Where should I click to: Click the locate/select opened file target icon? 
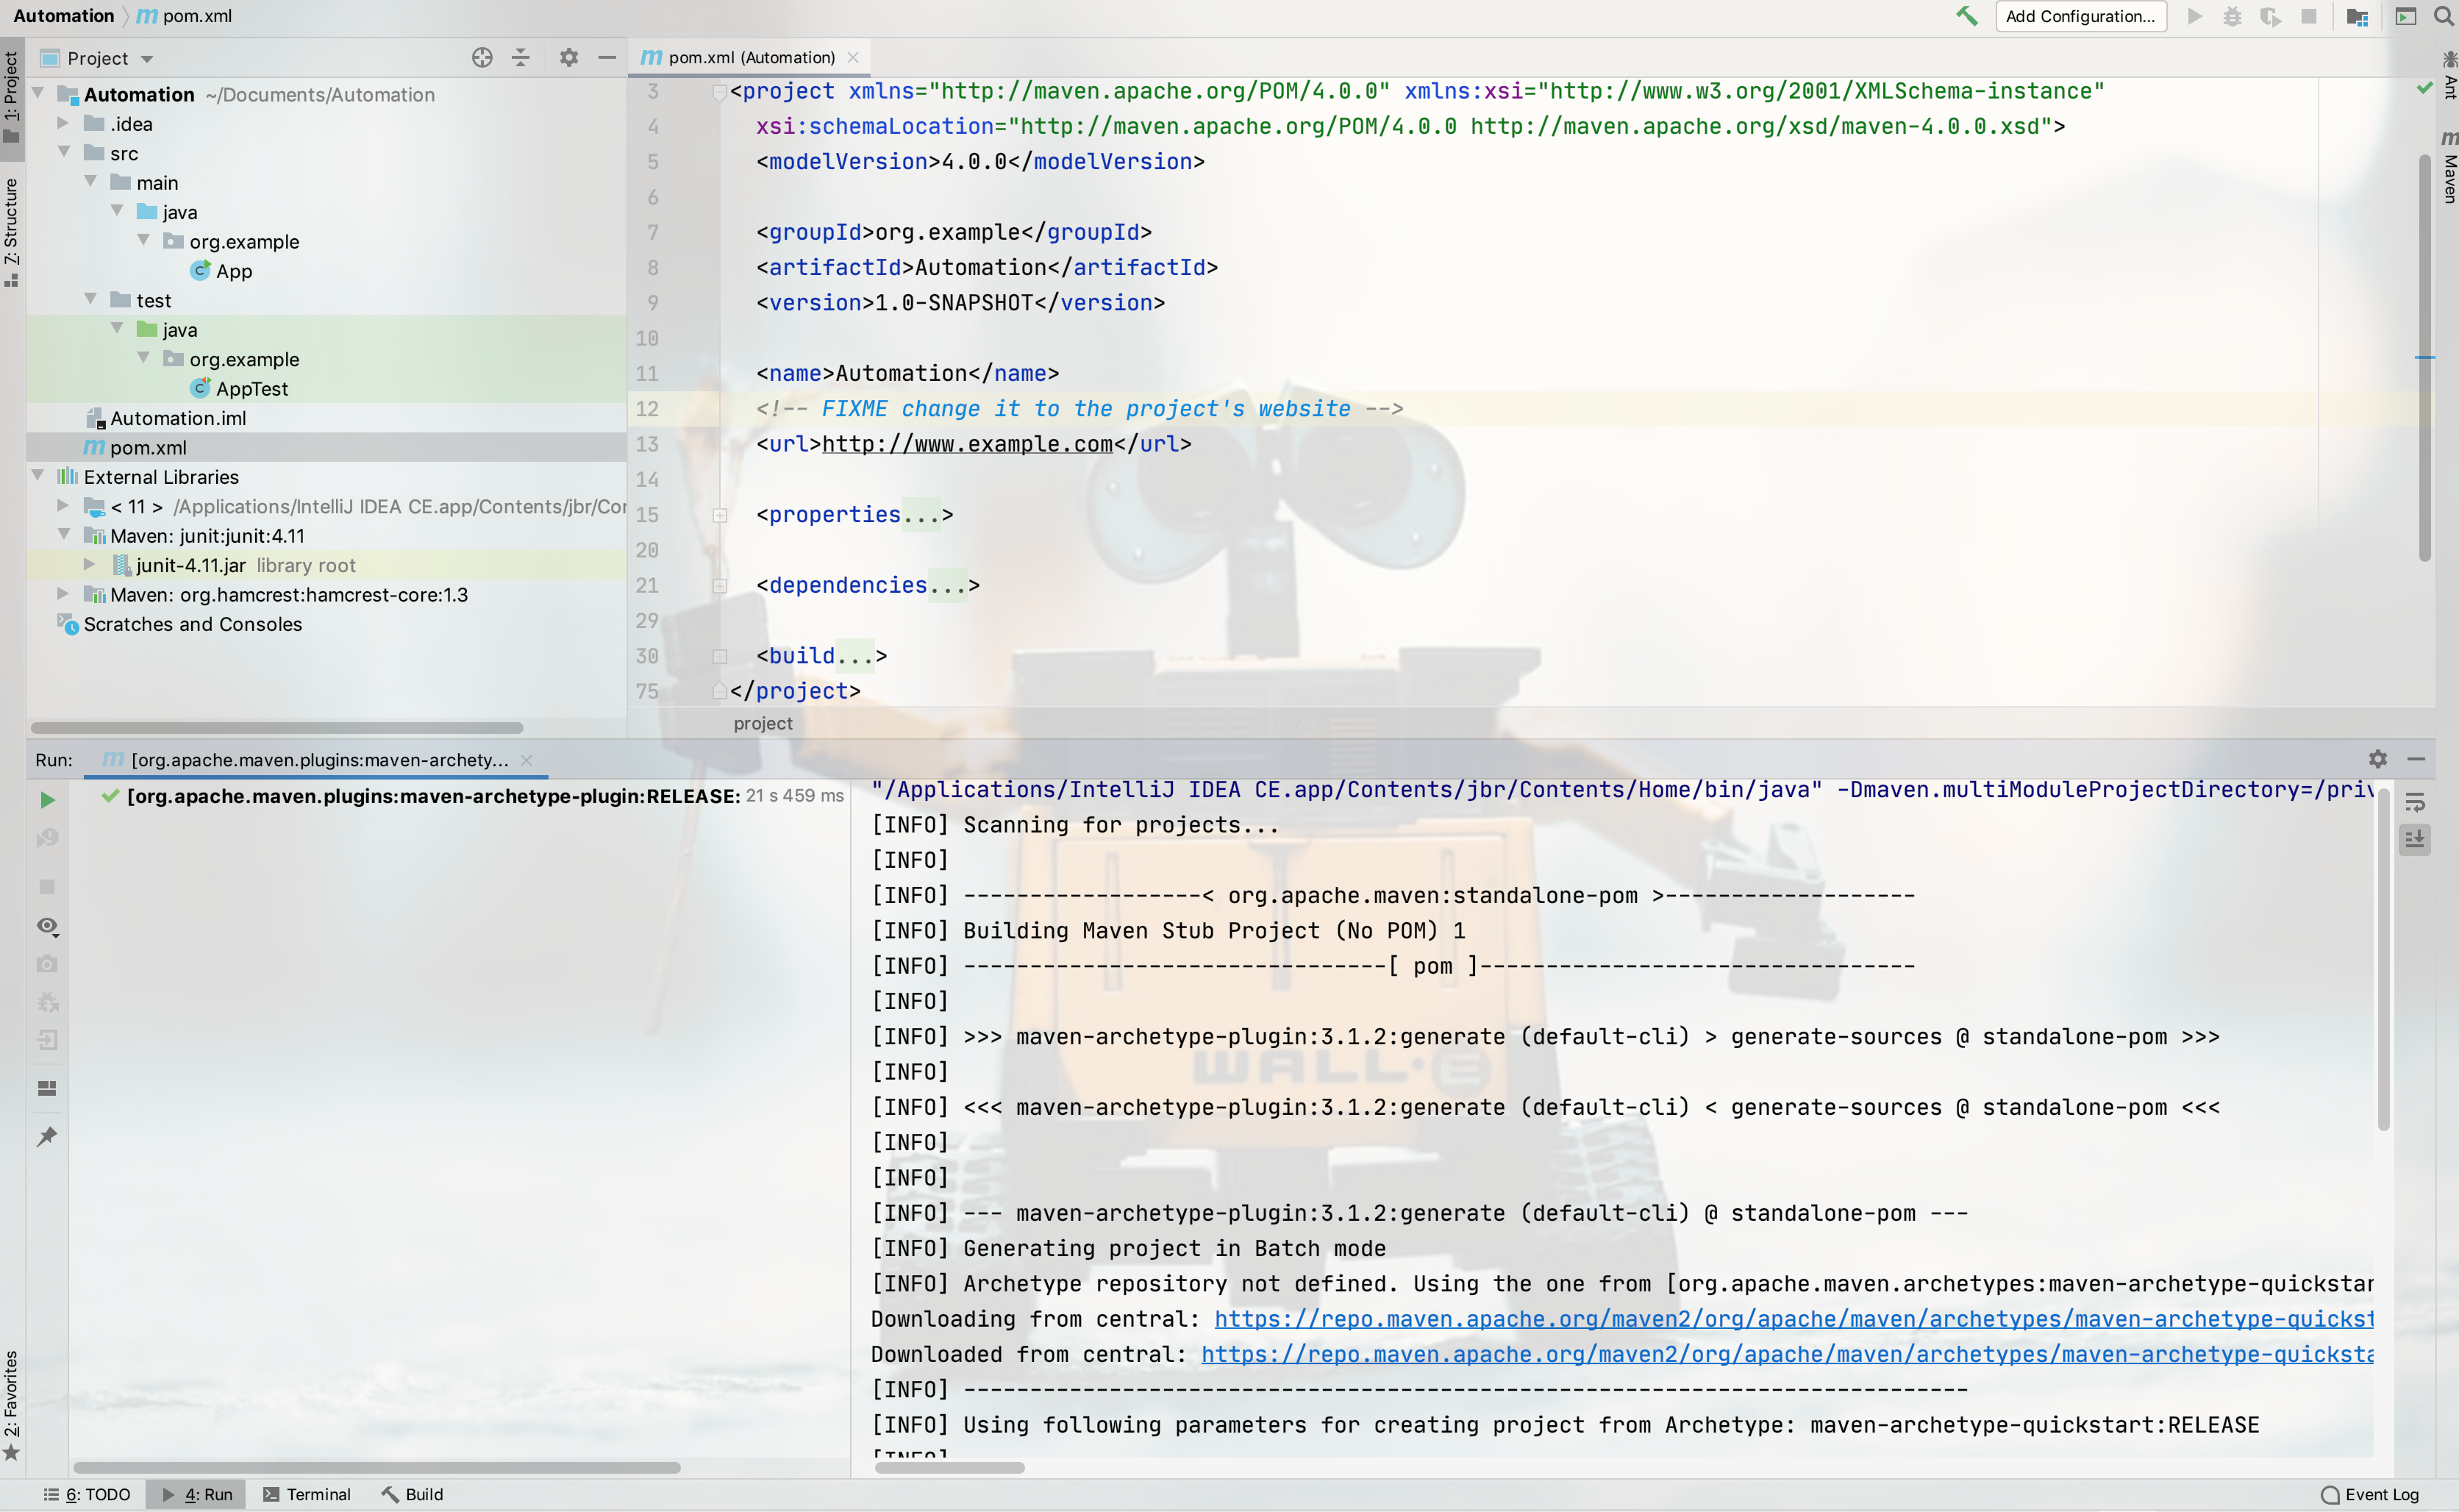click(482, 58)
